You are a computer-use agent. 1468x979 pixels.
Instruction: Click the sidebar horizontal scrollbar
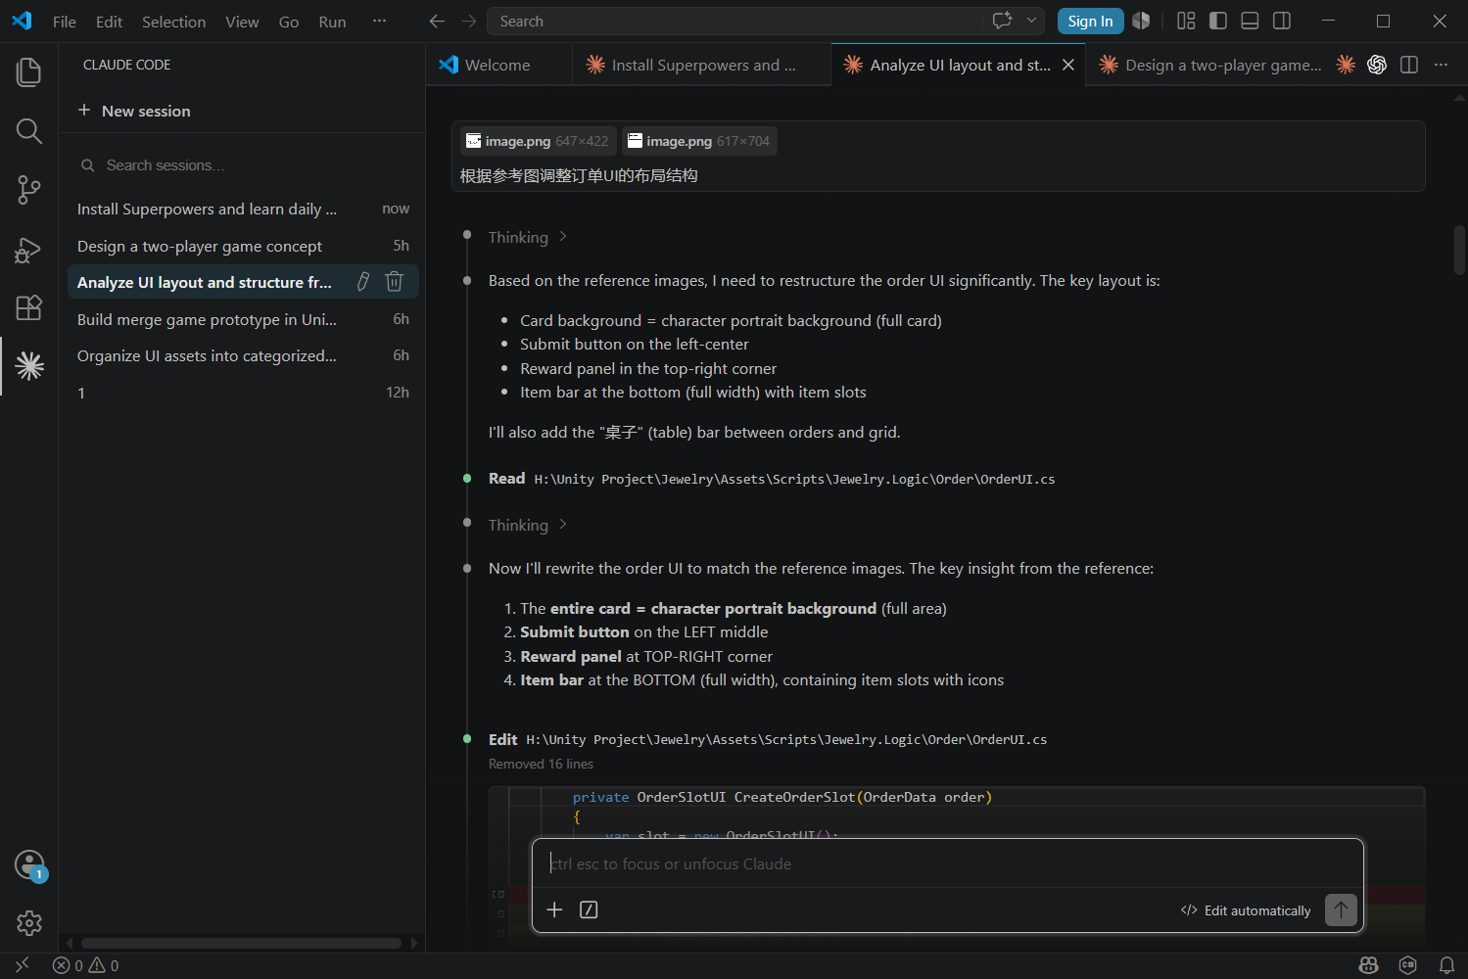[241, 943]
